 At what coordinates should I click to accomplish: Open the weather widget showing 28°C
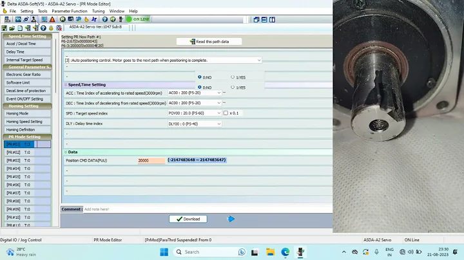[x=21, y=252]
